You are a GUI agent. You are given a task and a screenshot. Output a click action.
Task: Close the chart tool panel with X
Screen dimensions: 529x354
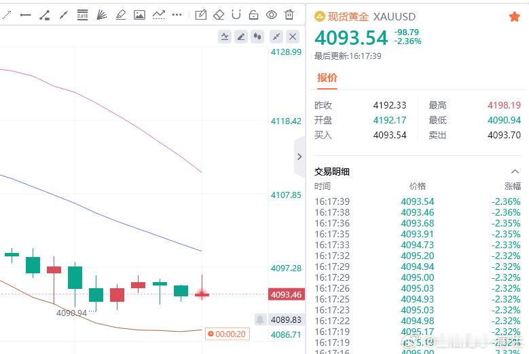pos(293,37)
